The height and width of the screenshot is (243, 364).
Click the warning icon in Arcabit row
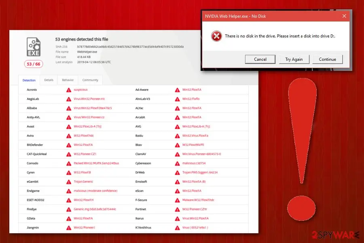click(178, 118)
